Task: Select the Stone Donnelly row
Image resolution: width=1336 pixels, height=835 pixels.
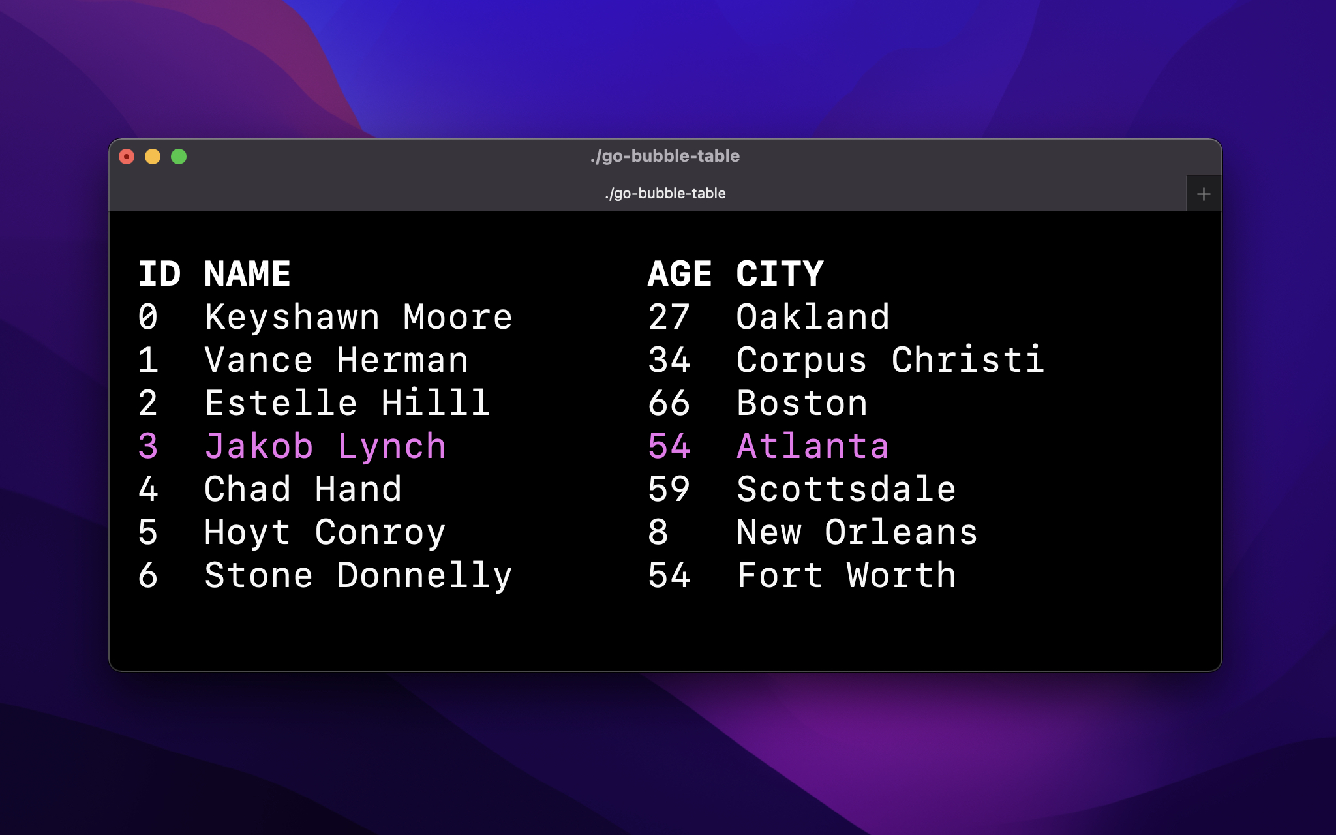Action: click(358, 575)
